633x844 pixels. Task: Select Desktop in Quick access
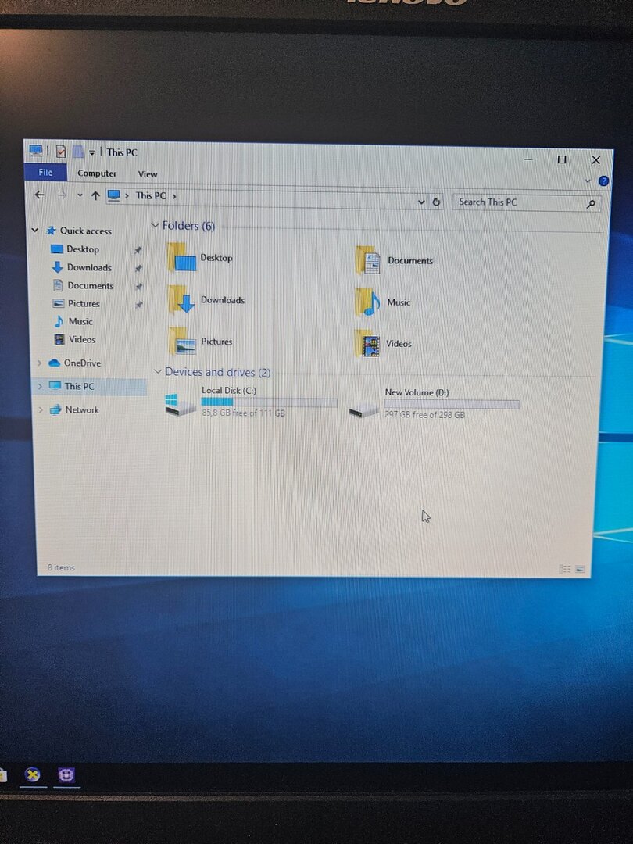click(83, 249)
